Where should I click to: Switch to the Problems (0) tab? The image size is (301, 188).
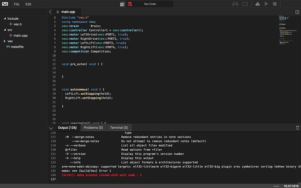[x=93, y=127]
